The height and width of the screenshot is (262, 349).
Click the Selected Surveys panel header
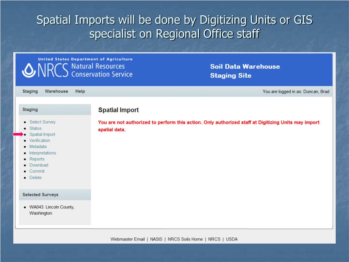[55, 195]
